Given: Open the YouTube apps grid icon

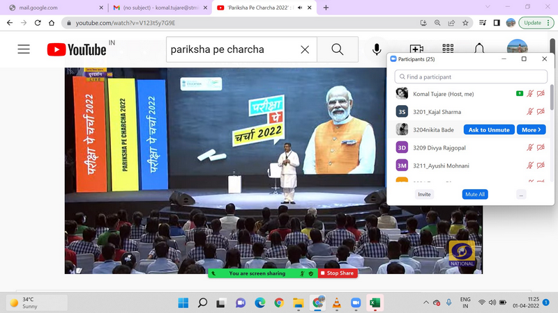Looking at the screenshot, I should tap(448, 49).
